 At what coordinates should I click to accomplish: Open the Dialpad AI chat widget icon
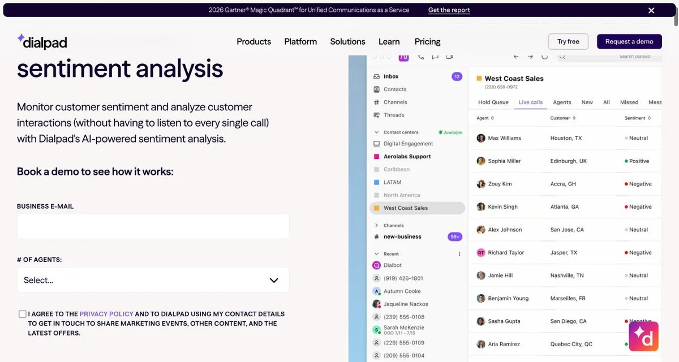pos(643,336)
